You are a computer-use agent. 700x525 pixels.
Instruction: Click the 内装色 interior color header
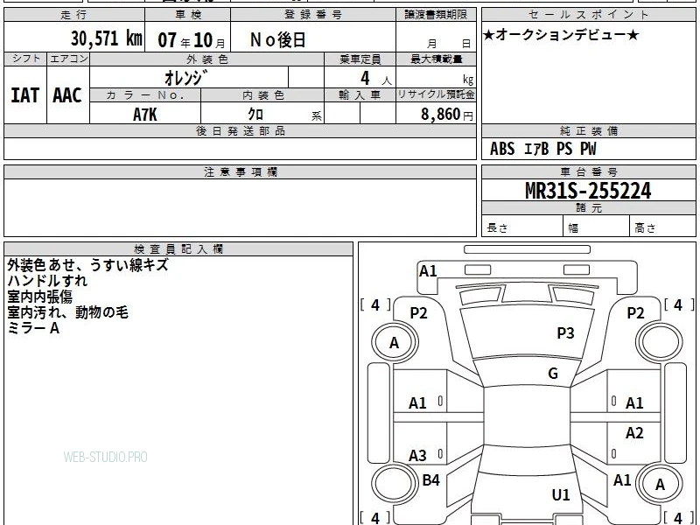tap(262, 95)
